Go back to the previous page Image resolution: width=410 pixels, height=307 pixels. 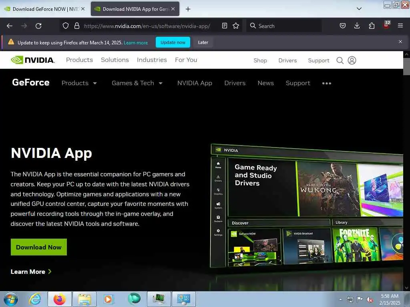10,26
